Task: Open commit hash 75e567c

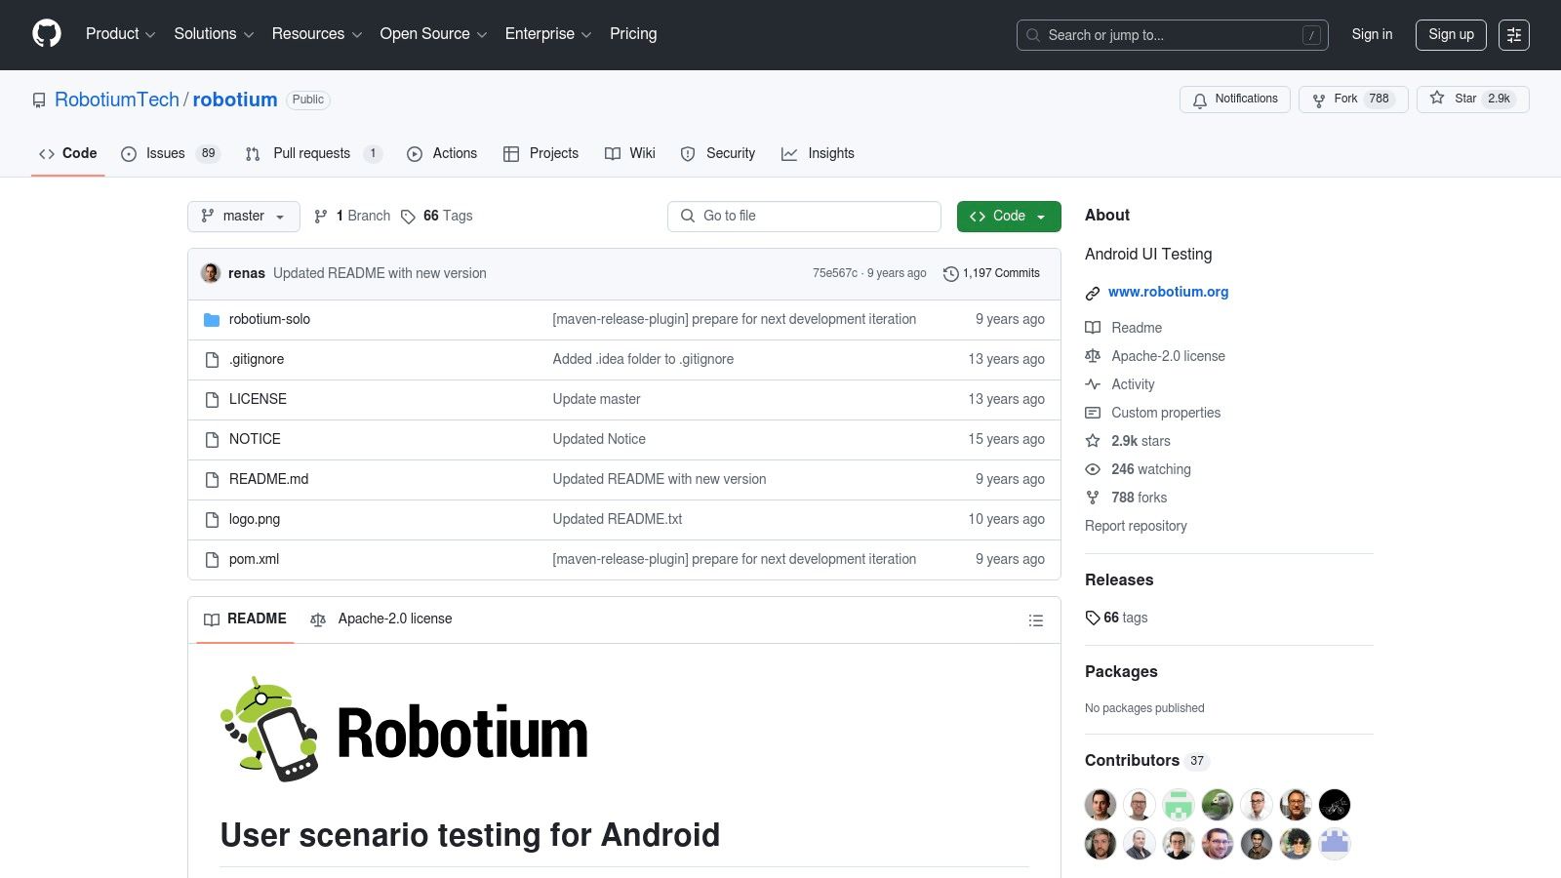Action: (x=835, y=274)
